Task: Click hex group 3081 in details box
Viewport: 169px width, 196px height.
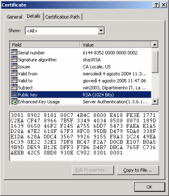Action: click(17, 115)
